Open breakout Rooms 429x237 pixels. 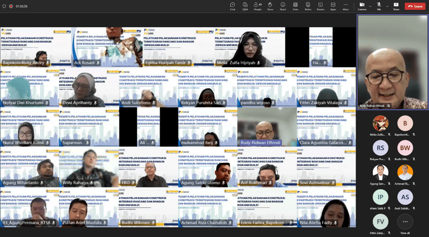tap(320, 6)
